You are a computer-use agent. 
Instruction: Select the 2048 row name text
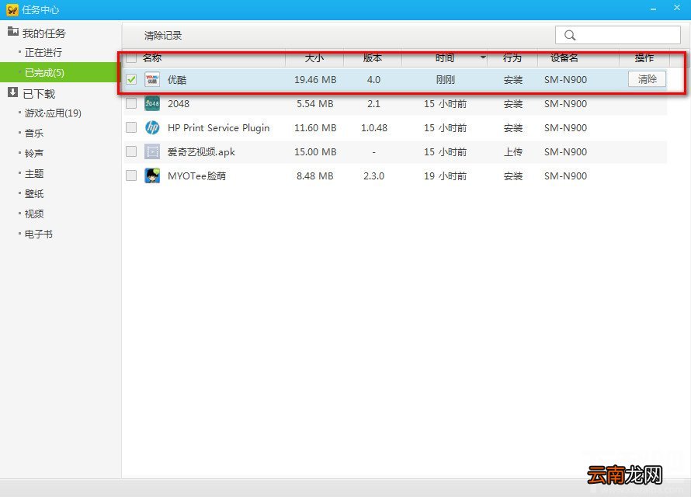(x=179, y=104)
